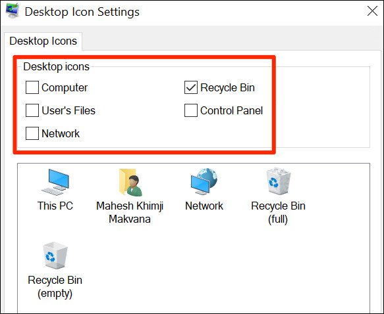
Task: Select the empty Recycle Bin icon
Action: pos(55,256)
